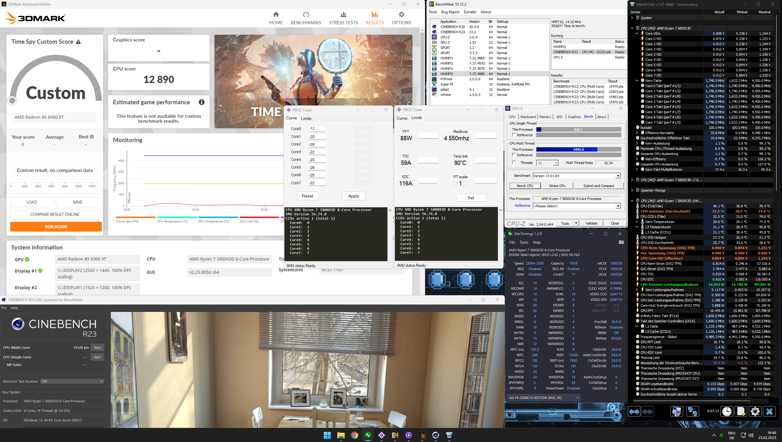
Task: Enable CPU Multi Thread Reference checkbox
Action: coord(514,155)
